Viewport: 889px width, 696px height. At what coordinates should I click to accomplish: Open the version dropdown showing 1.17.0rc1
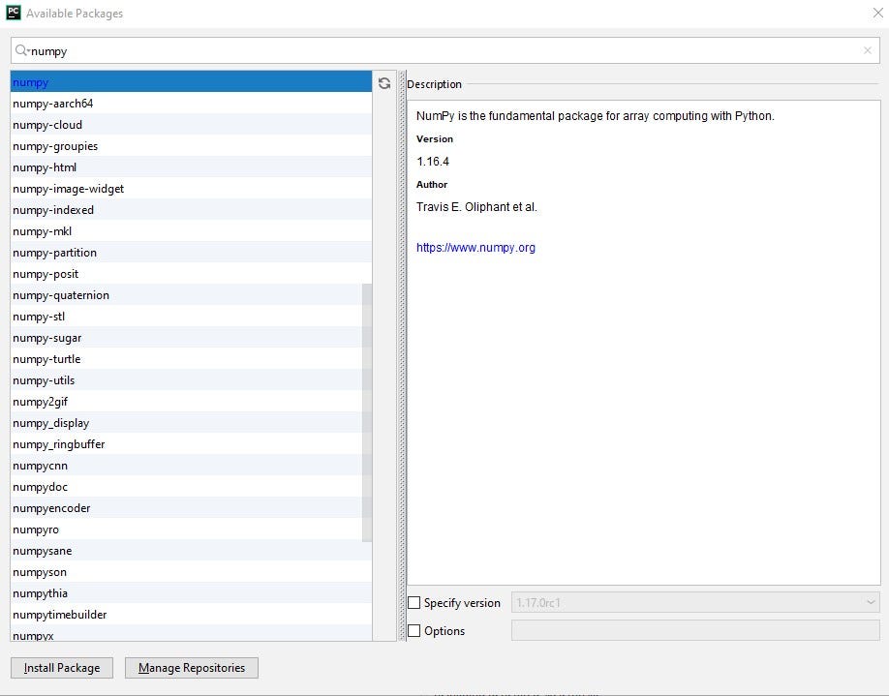871,602
